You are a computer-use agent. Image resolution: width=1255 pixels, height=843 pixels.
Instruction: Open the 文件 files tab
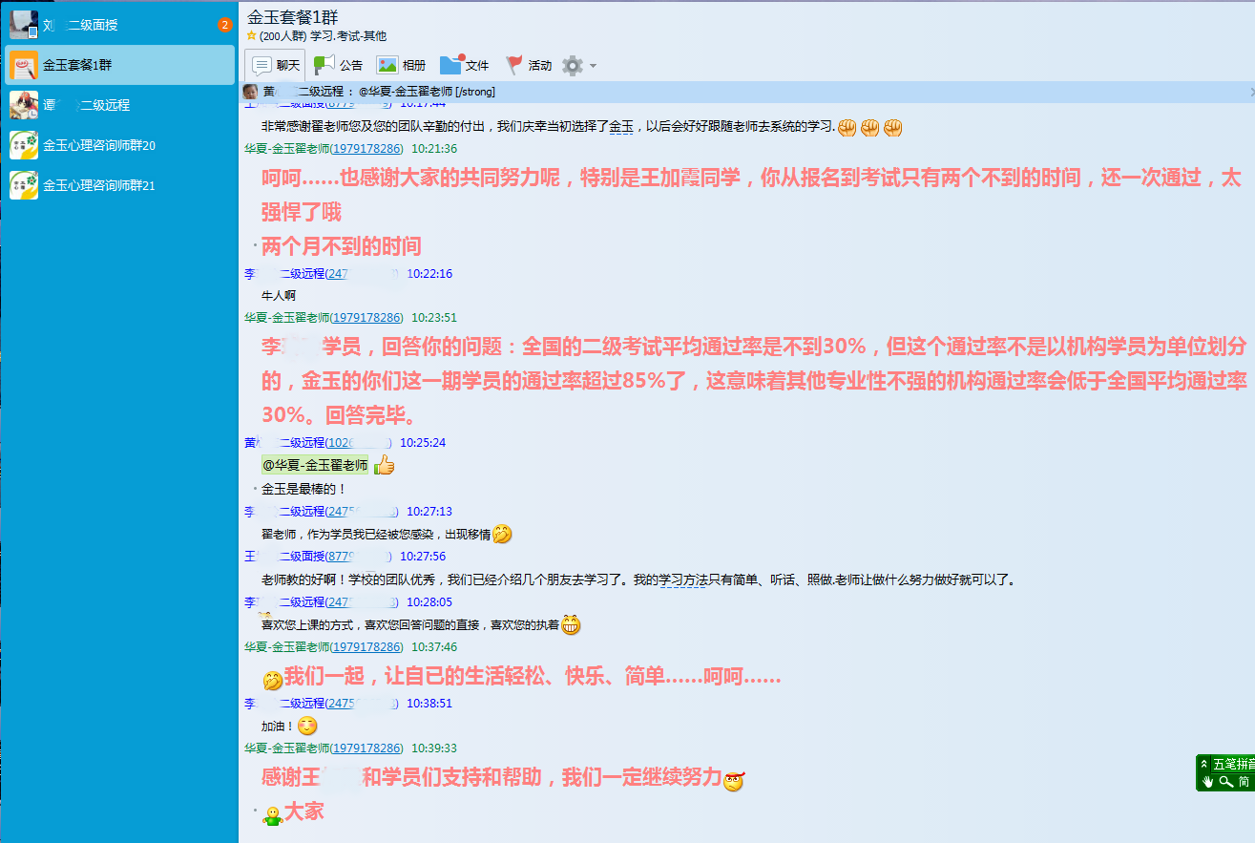464,65
